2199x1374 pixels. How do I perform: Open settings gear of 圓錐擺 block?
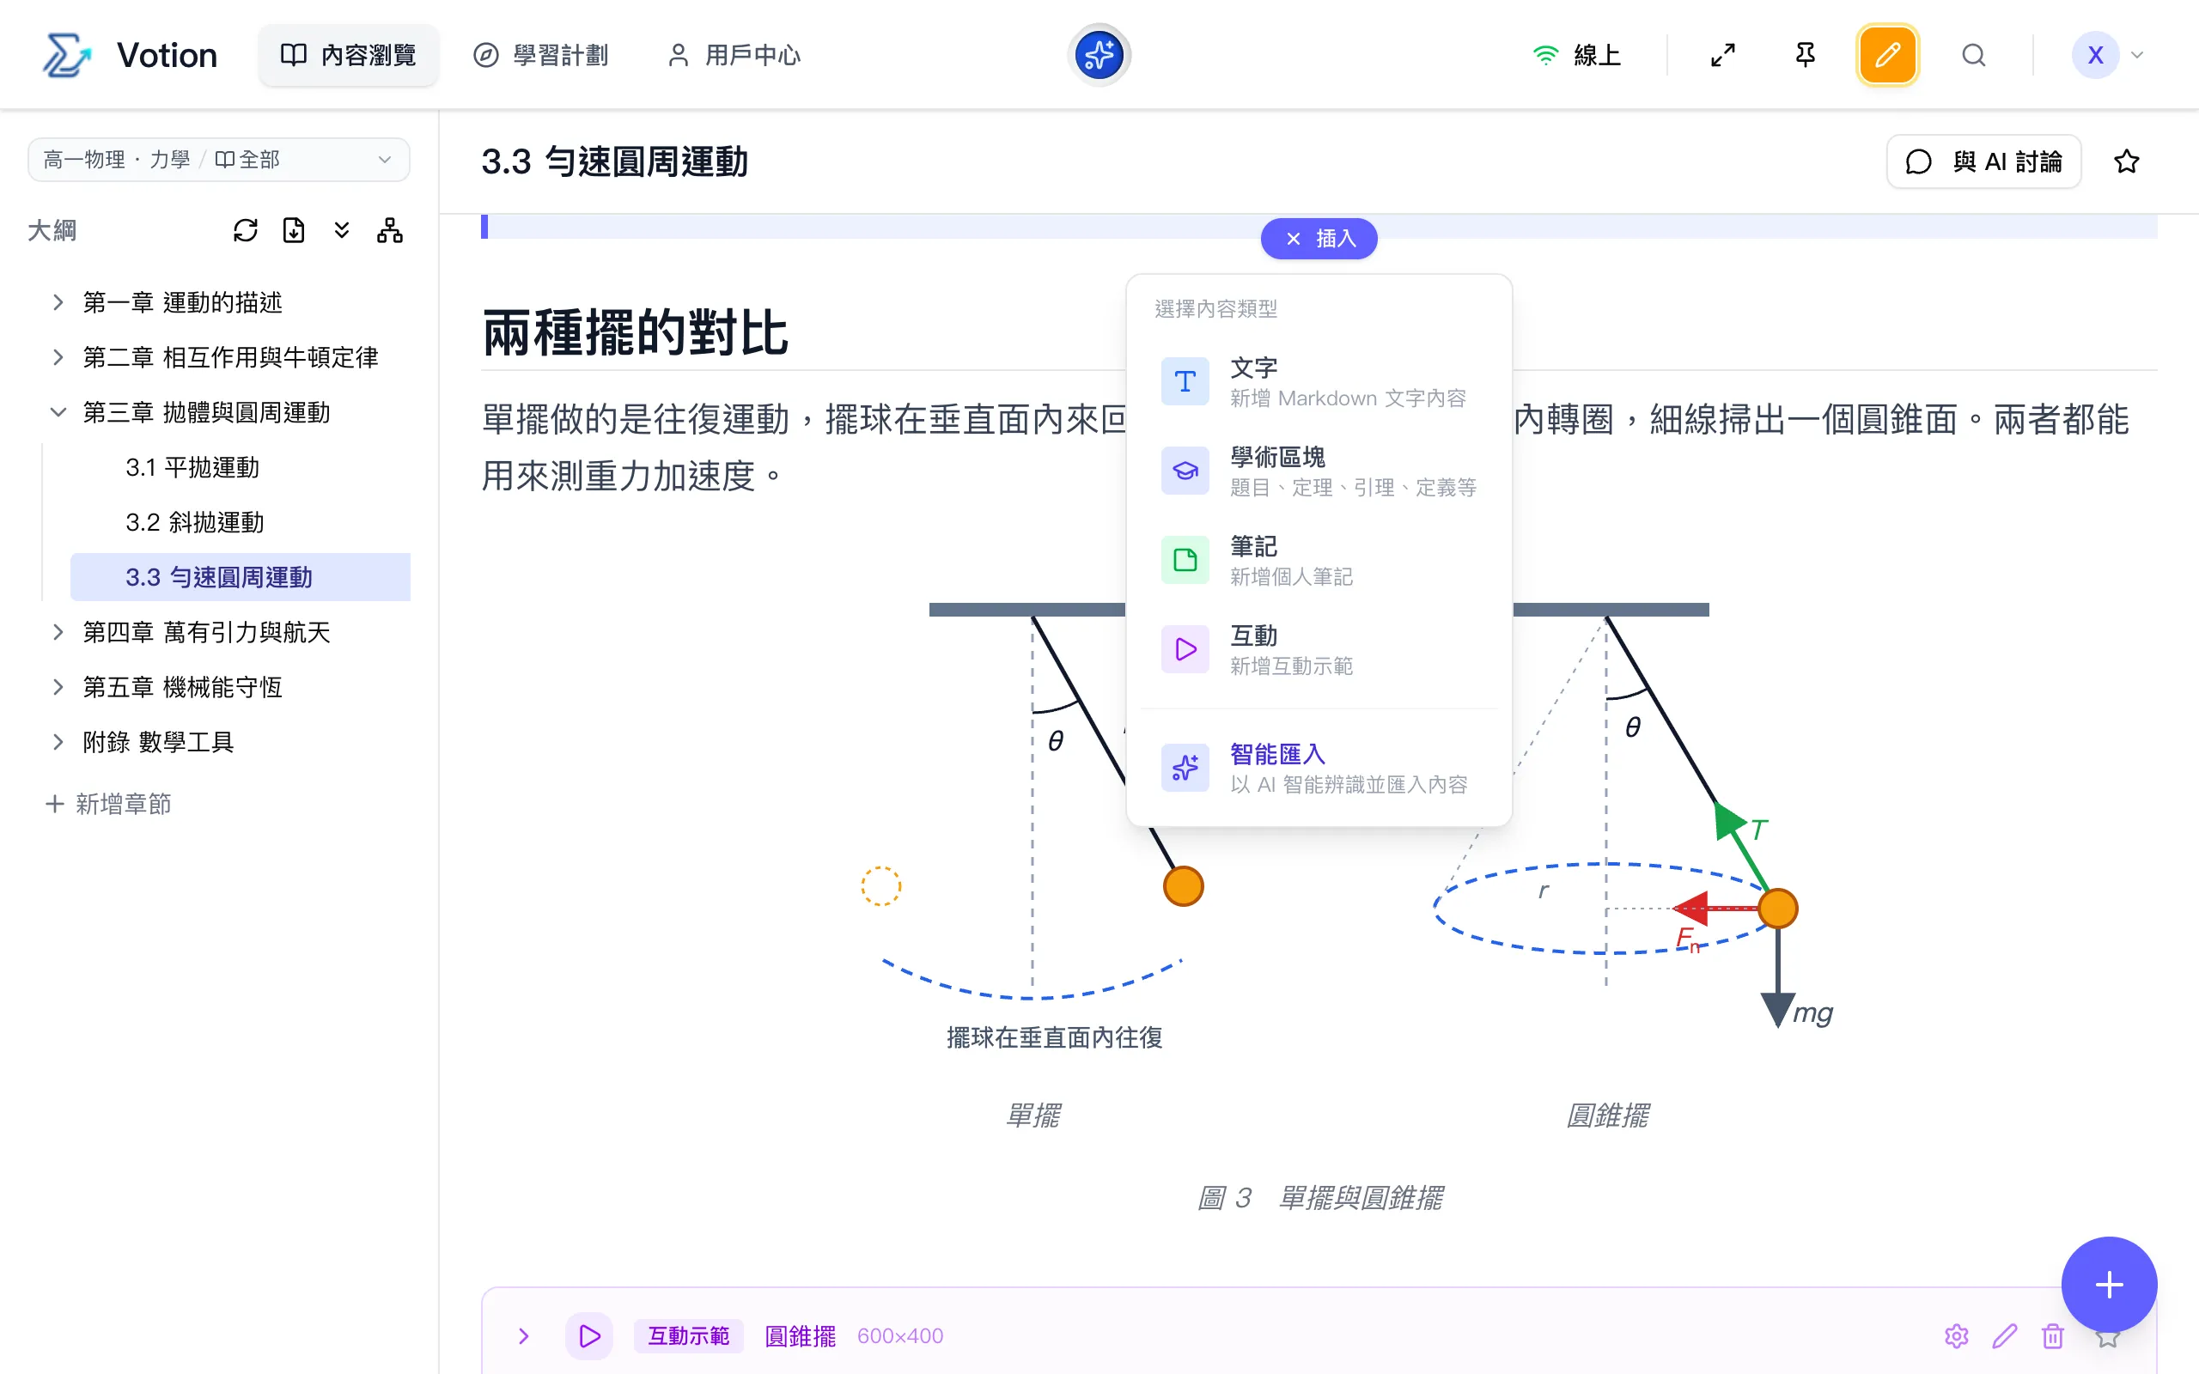1957,1336
